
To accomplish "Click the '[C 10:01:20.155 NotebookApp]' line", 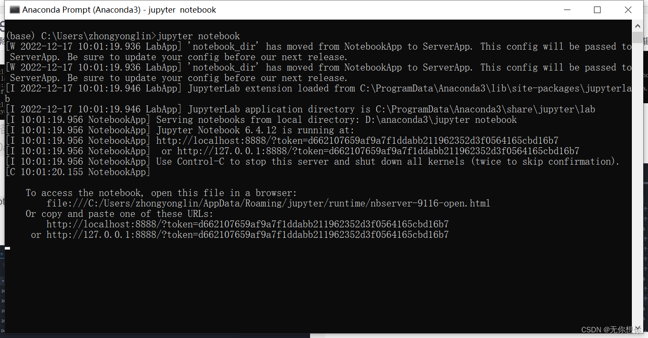I will click(x=78, y=172).
